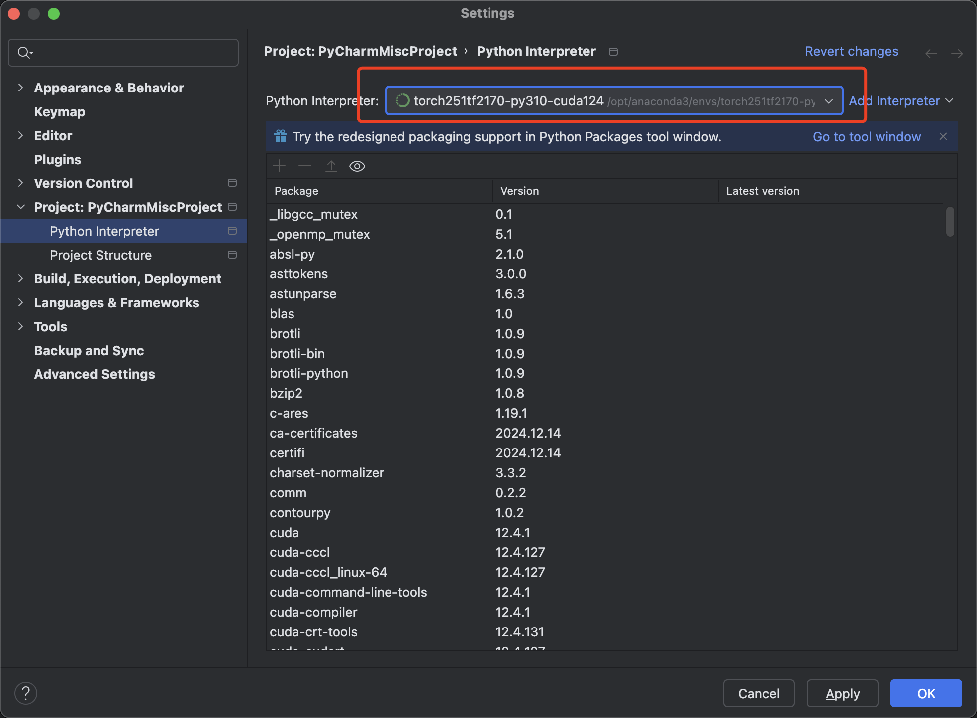
Task: Collapse Project: PyCharmMiscProject section
Action: (x=20, y=207)
